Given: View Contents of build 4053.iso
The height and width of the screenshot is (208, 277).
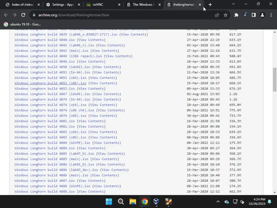Looking at the screenshot, I should (x=91, y=89).
